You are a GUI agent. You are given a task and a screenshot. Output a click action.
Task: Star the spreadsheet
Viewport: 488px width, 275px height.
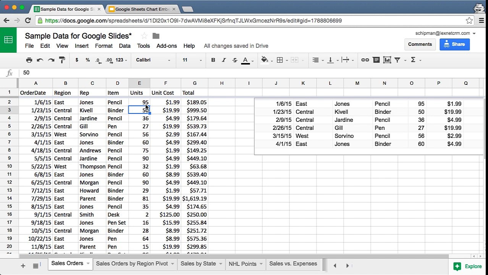coord(144,36)
